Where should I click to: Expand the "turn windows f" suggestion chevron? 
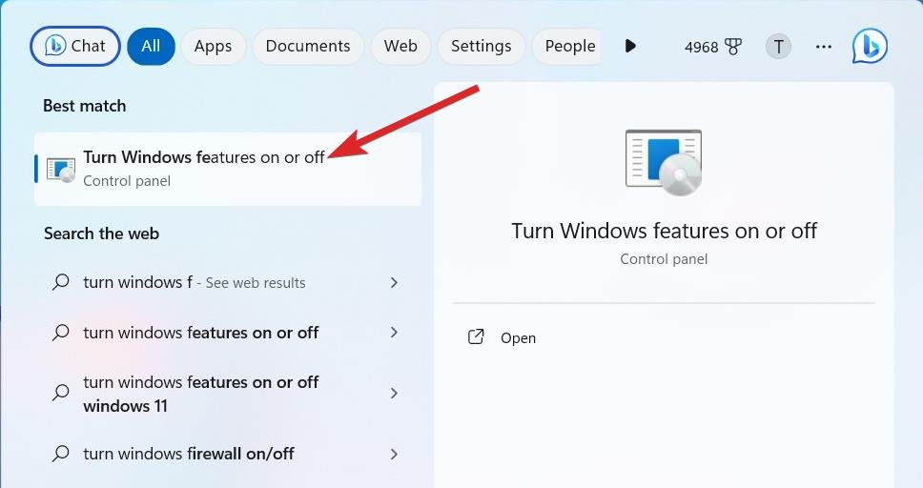394,282
